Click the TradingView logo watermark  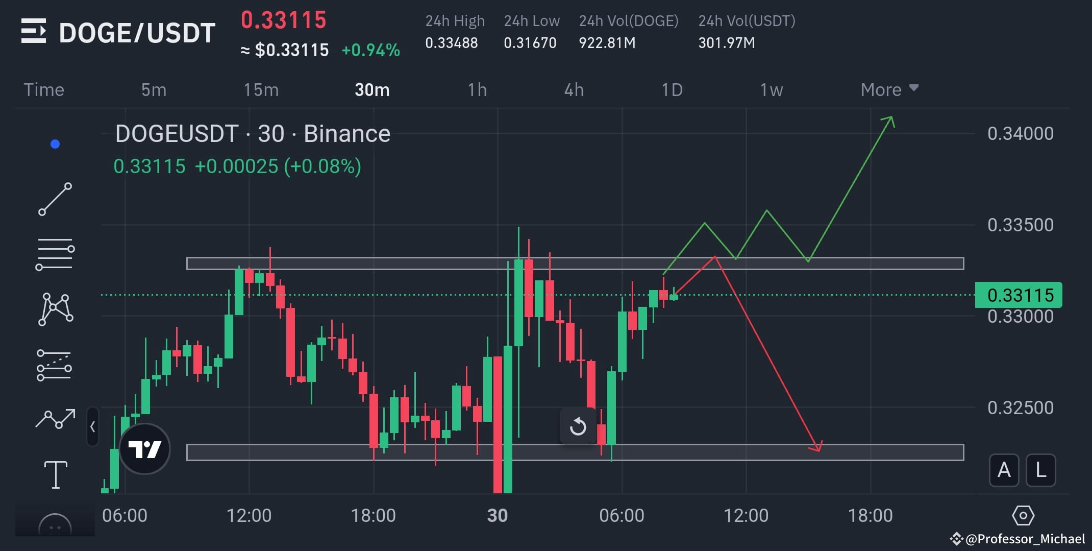(144, 448)
